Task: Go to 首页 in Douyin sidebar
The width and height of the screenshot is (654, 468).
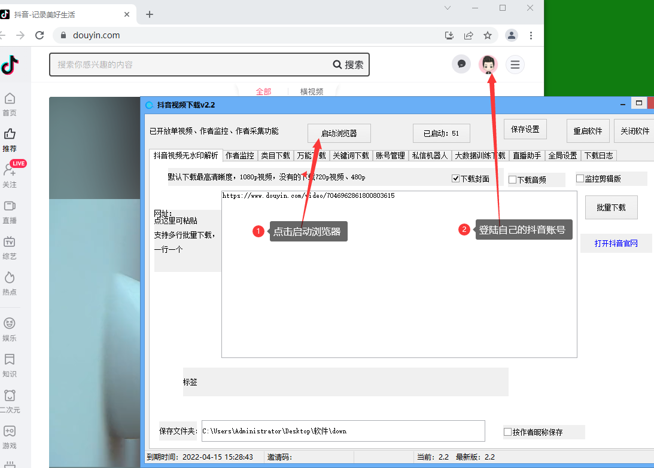Action: [x=10, y=105]
